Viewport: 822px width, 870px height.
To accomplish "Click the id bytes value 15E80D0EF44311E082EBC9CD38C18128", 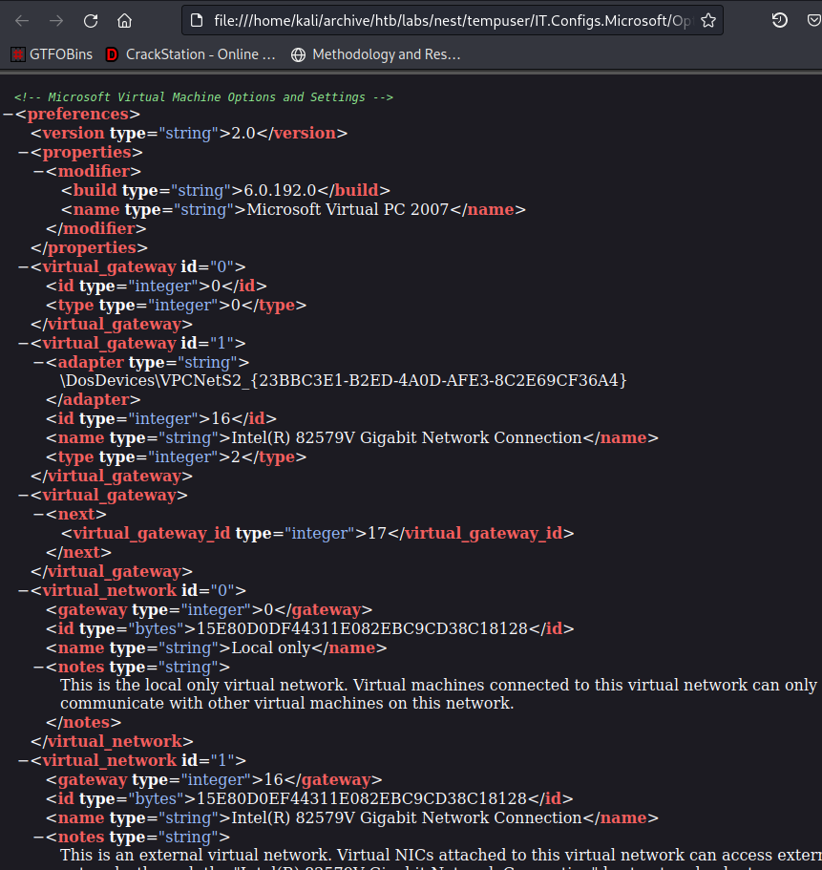I will pos(362,799).
